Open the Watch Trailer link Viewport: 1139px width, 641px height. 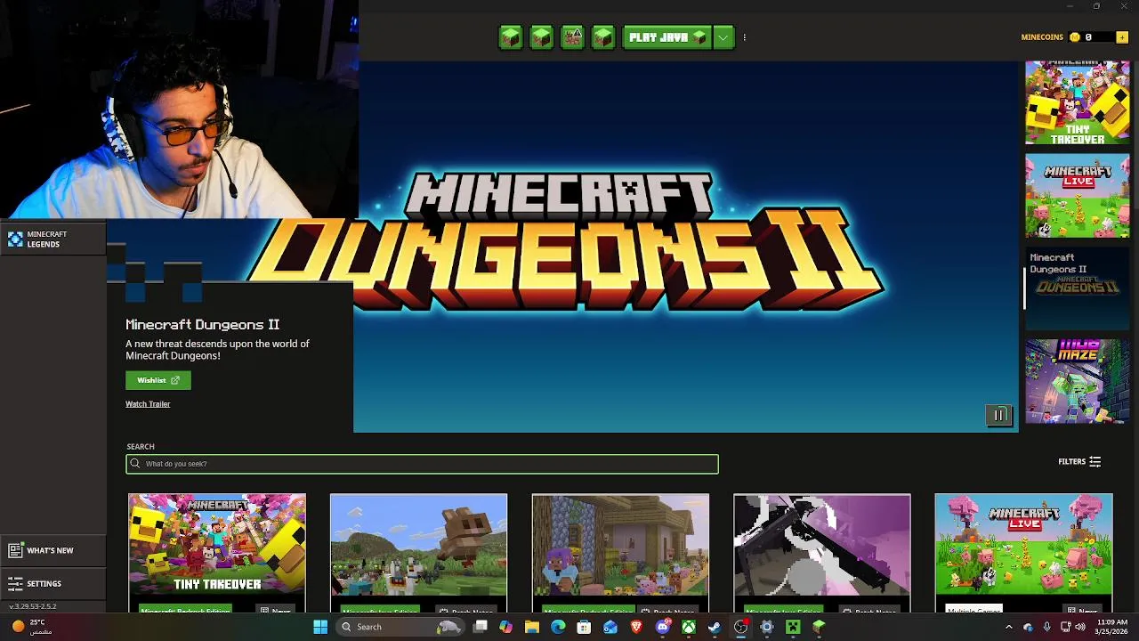pyautogui.click(x=148, y=404)
